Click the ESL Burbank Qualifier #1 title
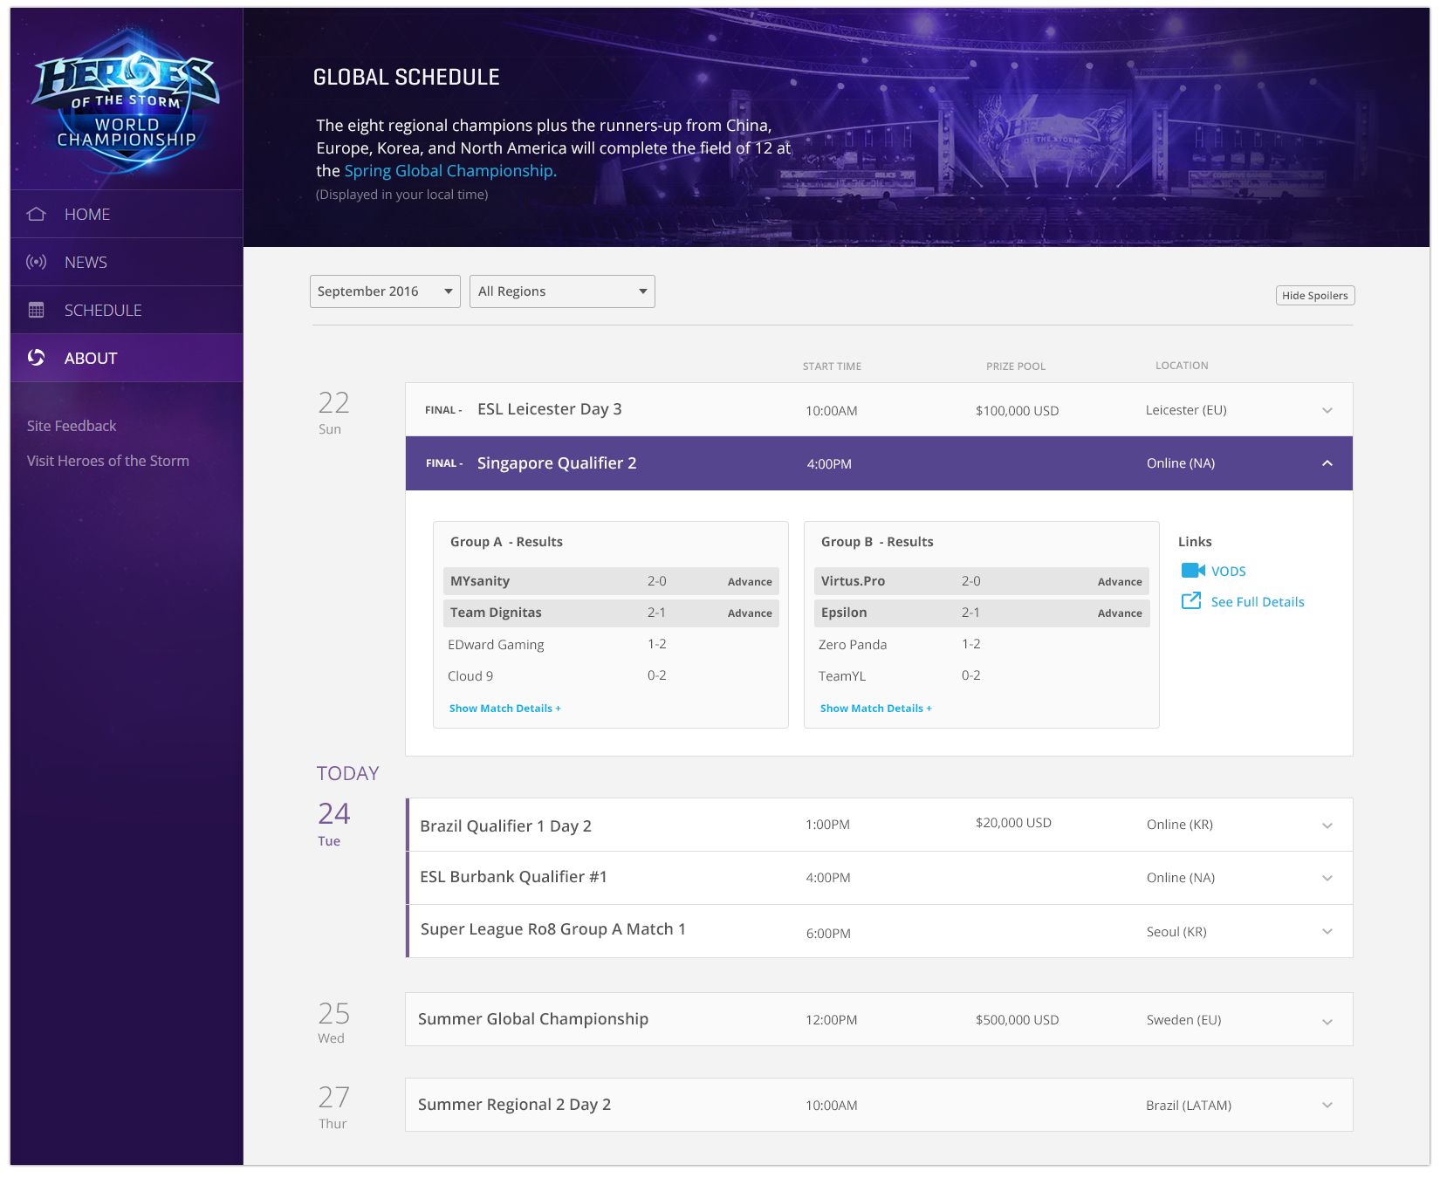Viewport: 1440px width, 1178px height. [x=513, y=877]
